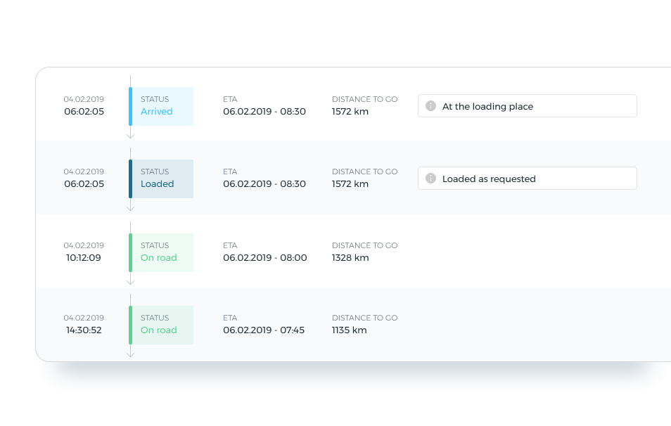The height and width of the screenshot is (426, 671).
Task: Click the light blue bar on Arrived status
Action: [130, 106]
